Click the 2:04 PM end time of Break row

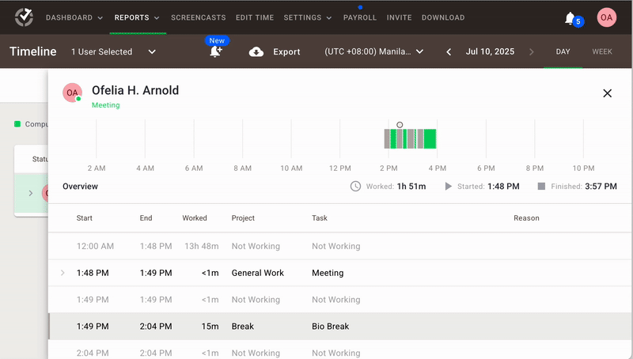tap(156, 327)
